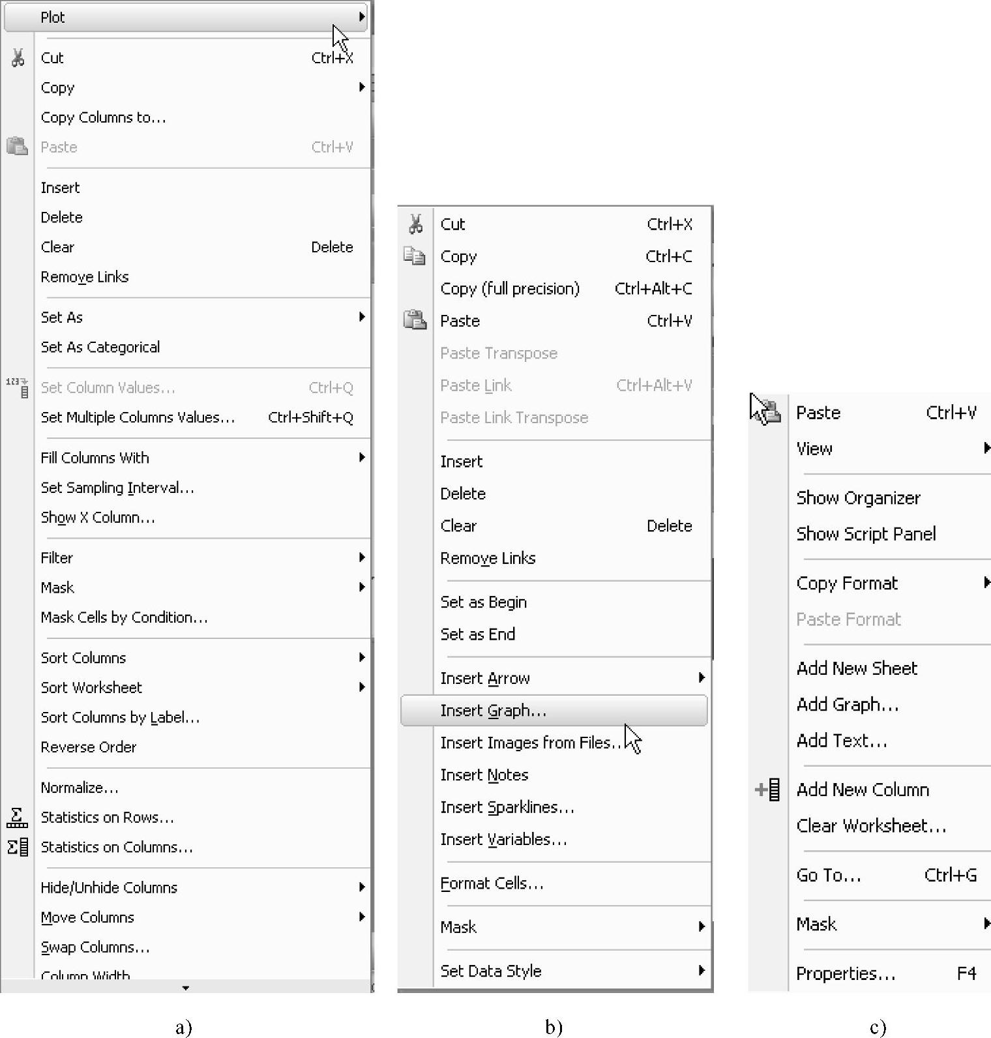Open Go To… dialog

click(x=829, y=875)
